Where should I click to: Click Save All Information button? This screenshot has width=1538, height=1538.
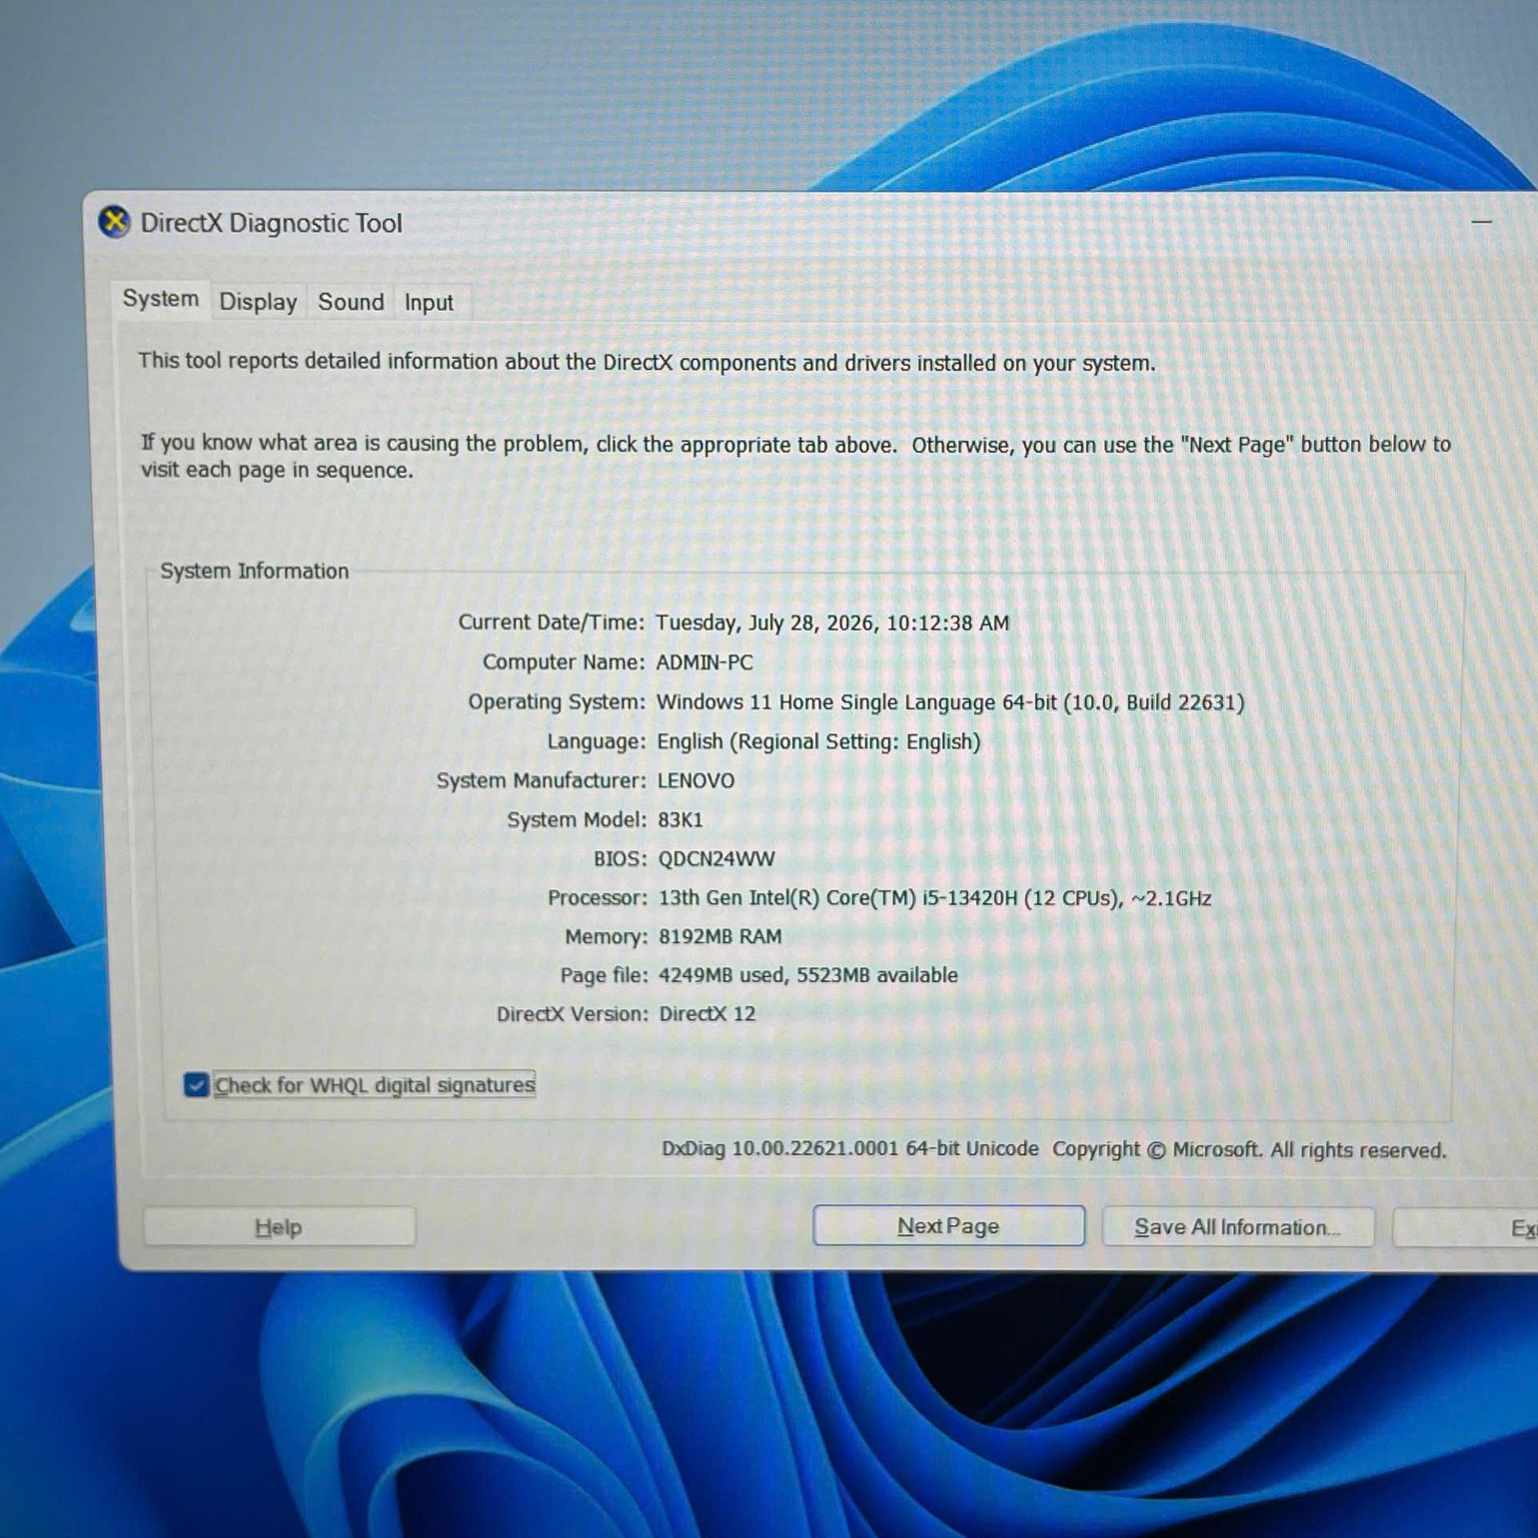[1238, 1227]
